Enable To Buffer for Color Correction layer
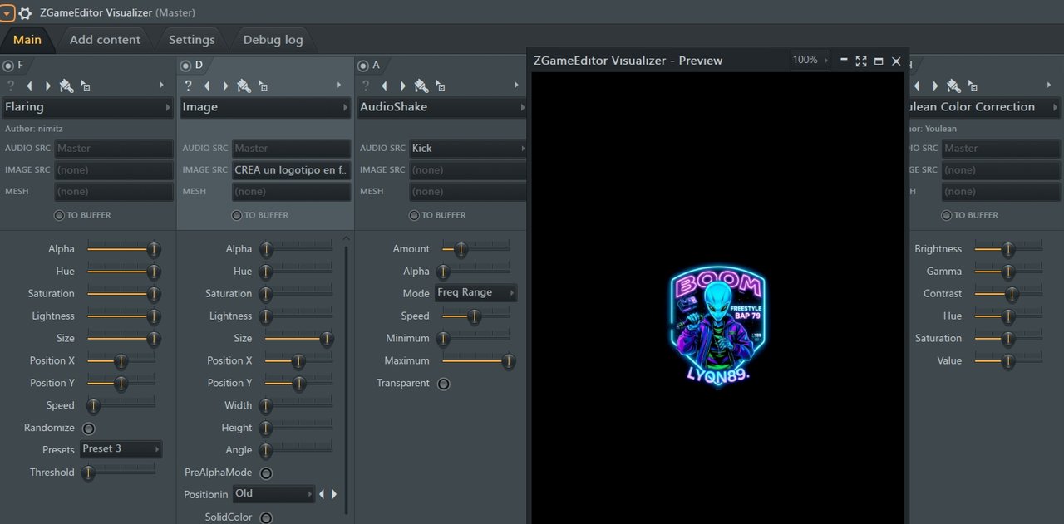Image resolution: width=1064 pixels, height=524 pixels. (946, 215)
